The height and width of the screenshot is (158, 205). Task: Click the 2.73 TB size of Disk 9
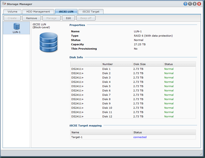click(138, 103)
